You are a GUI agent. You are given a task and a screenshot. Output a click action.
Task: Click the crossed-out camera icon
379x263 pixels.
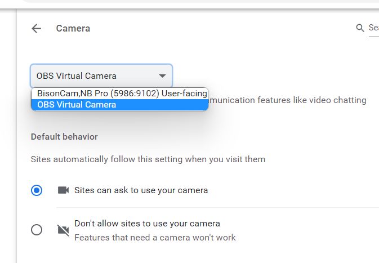click(x=63, y=230)
